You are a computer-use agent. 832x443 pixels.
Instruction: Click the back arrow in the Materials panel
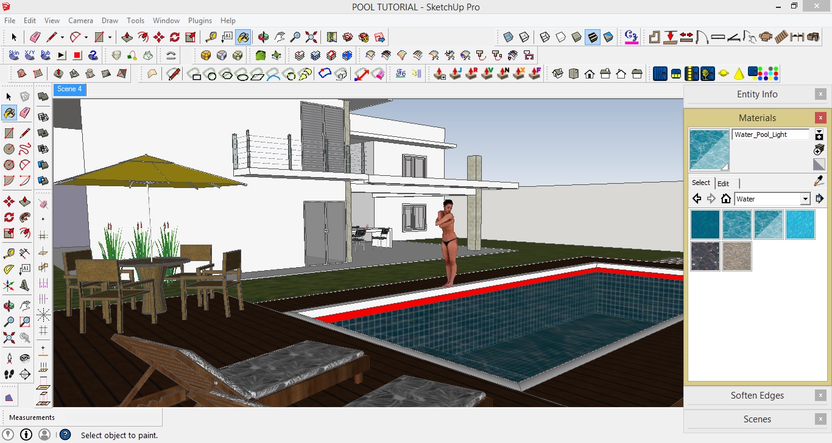coord(696,198)
